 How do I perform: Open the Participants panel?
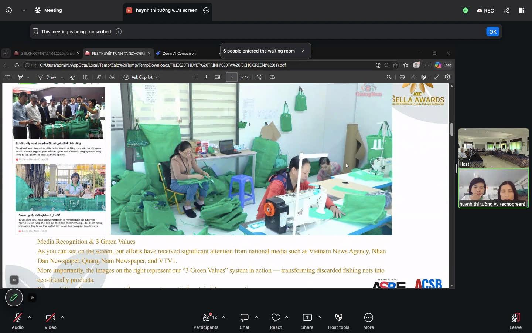click(x=206, y=321)
